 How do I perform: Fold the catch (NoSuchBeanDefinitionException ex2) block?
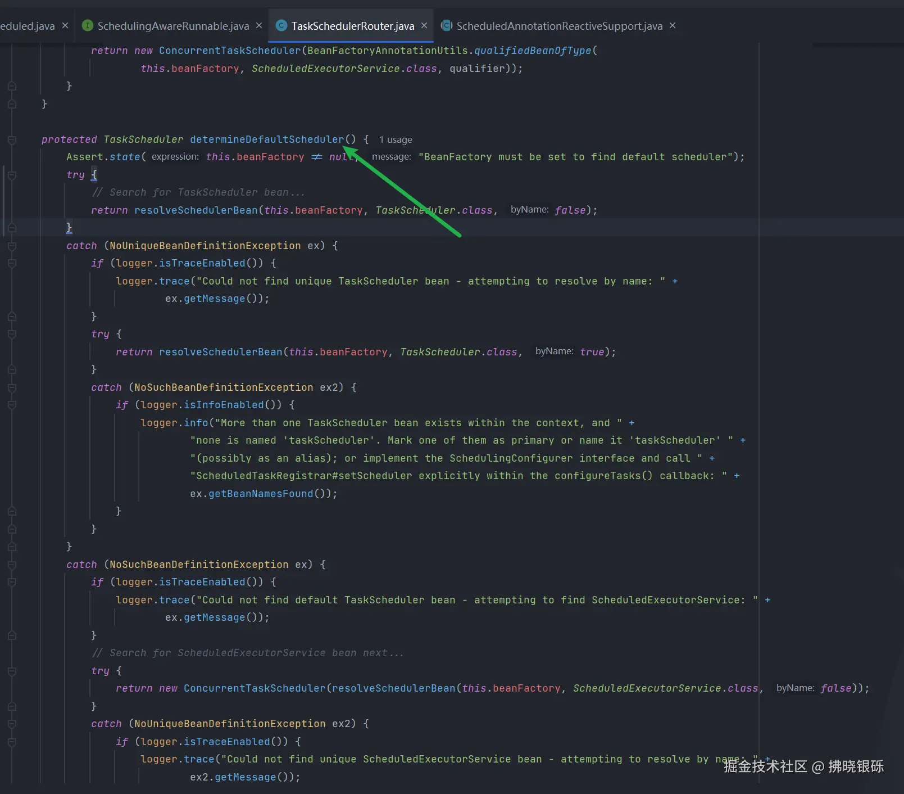(x=12, y=387)
